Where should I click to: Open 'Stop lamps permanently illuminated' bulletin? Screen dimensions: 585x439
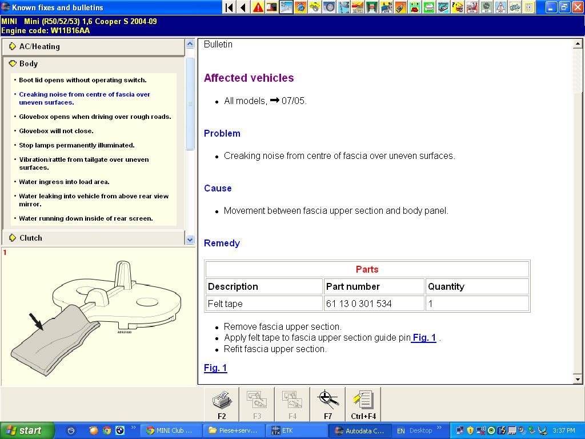point(77,145)
